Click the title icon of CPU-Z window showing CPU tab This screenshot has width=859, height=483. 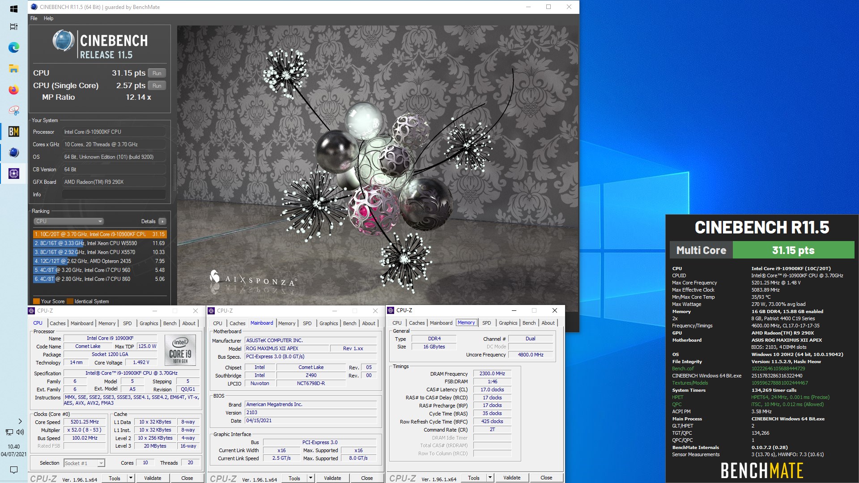tap(31, 311)
